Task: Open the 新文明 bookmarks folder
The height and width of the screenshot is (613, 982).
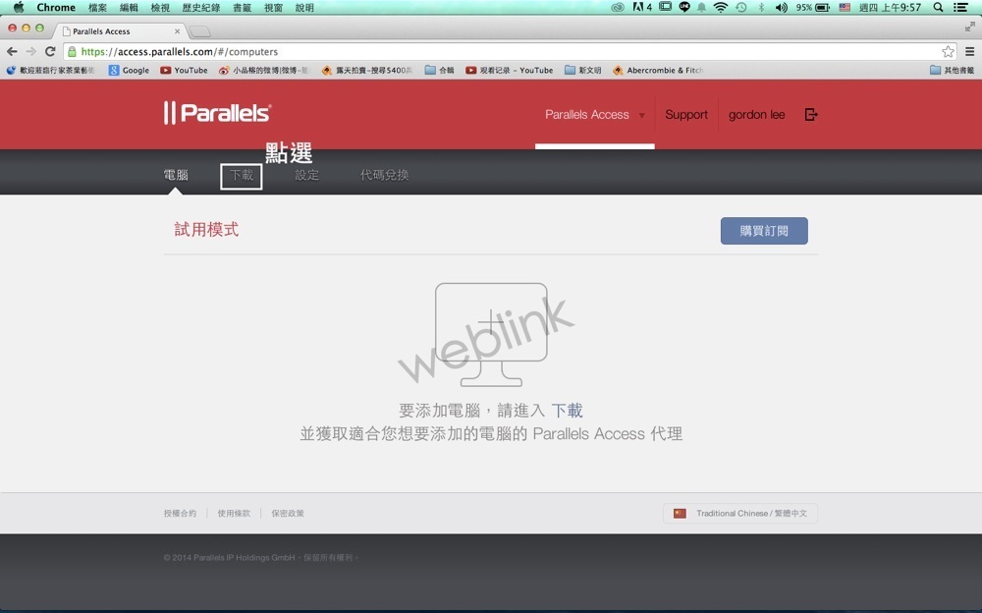Action: [x=582, y=70]
